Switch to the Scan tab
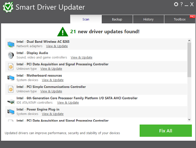The height and width of the screenshot is (148, 196). point(86,19)
